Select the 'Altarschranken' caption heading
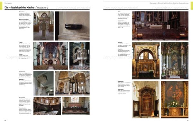The width and height of the screenshot is (193, 124). tap(23, 108)
